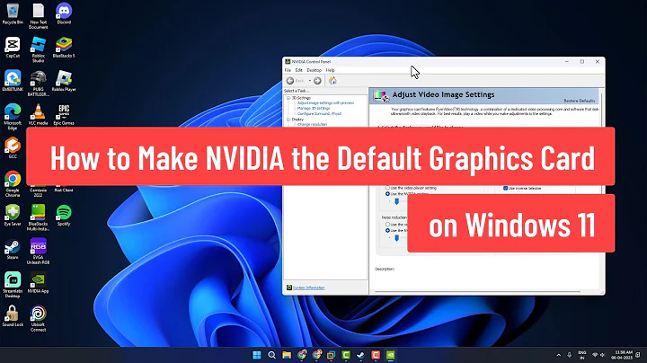Launch Discord from the desktop
The width and height of the screenshot is (647, 363).
pyautogui.click(x=64, y=14)
